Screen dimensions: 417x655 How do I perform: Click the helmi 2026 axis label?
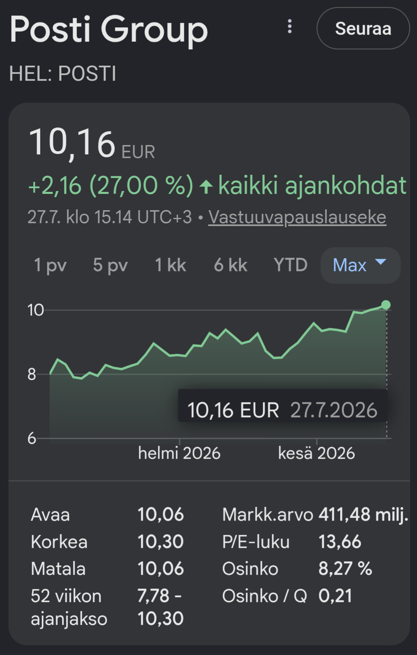click(x=179, y=453)
